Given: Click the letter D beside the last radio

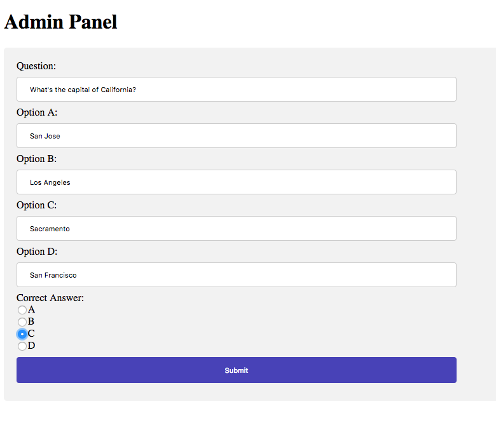Looking at the screenshot, I should pos(32,346).
